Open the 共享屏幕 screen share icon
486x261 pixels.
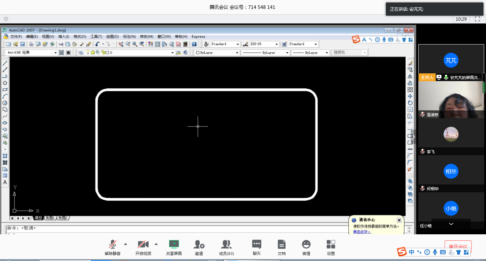point(174,244)
